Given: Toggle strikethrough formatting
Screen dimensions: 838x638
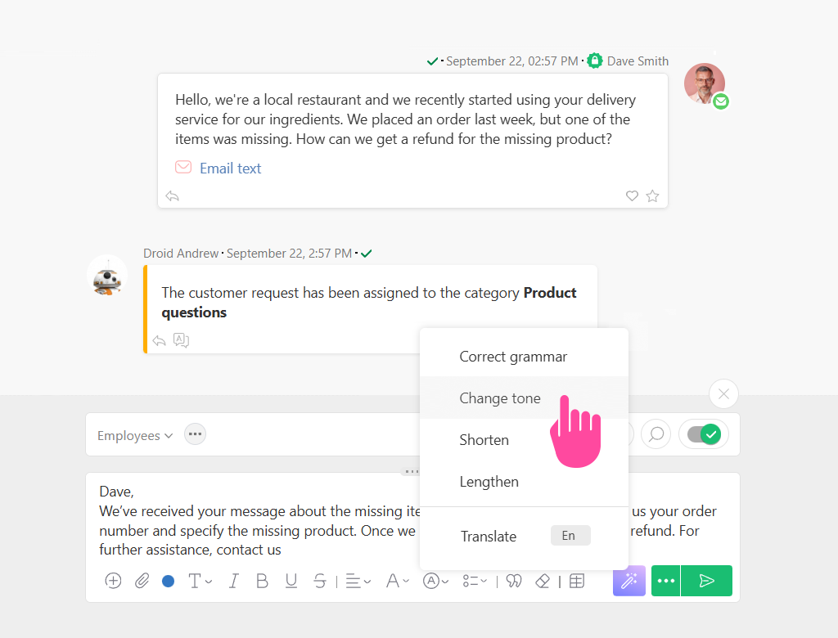Looking at the screenshot, I should point(320,581).
